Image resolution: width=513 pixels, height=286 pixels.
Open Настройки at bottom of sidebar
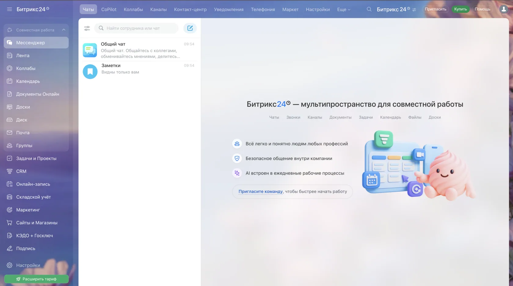(x=36, y=265)
